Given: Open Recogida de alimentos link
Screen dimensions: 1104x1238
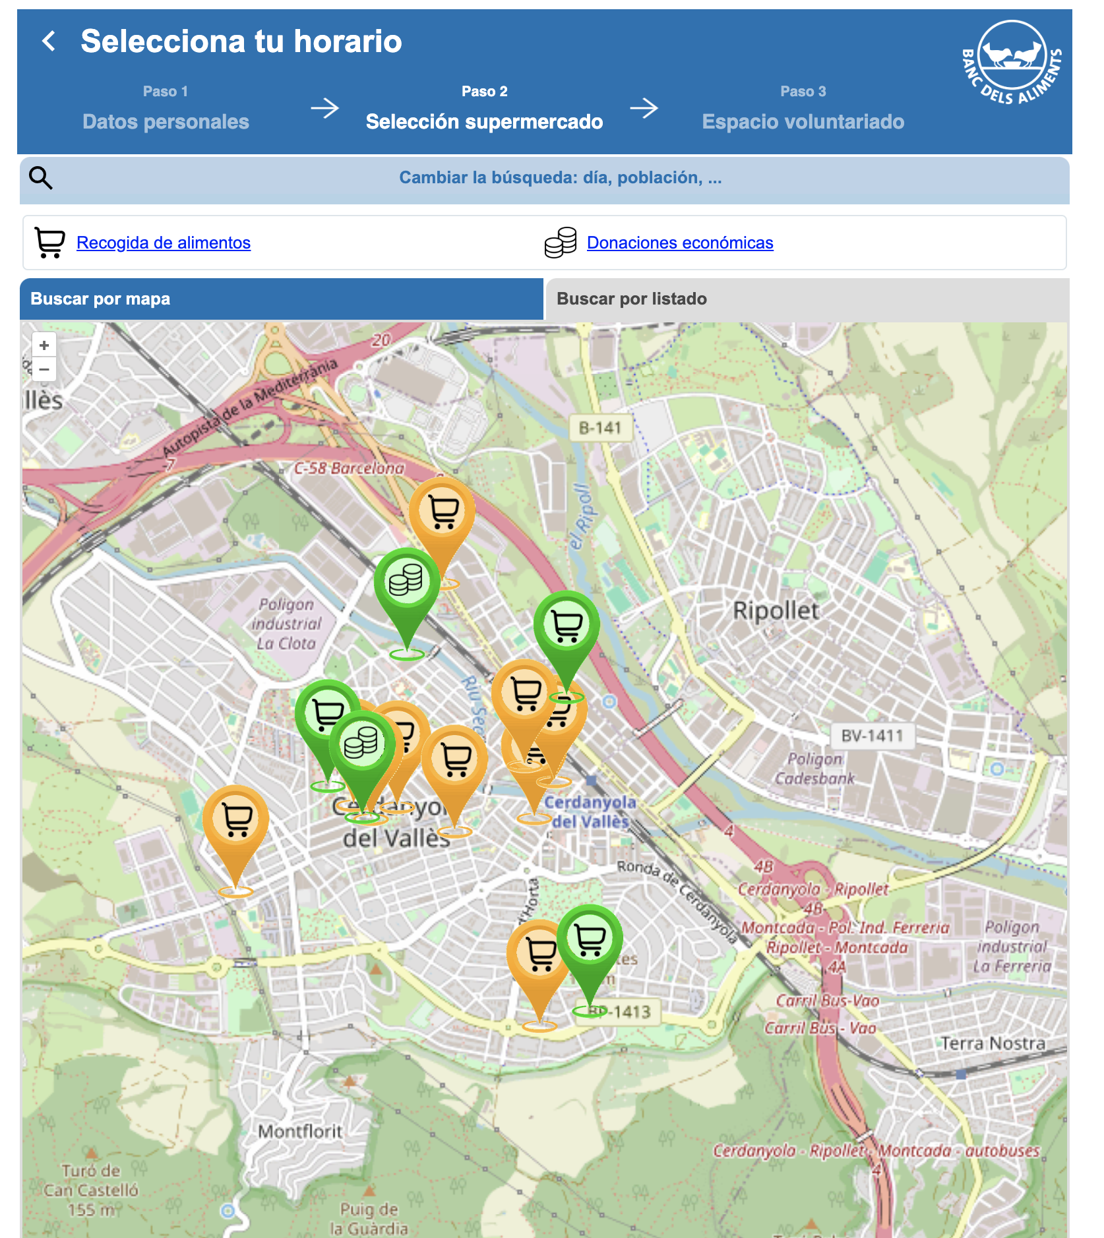Looking at the screenshot, I should point(164,243).
